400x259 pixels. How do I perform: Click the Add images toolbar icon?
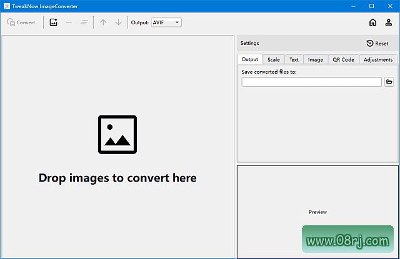pyautogui.click(x=54, y=22)
